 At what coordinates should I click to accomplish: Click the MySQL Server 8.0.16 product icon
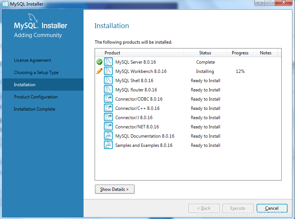pos(108,62)
